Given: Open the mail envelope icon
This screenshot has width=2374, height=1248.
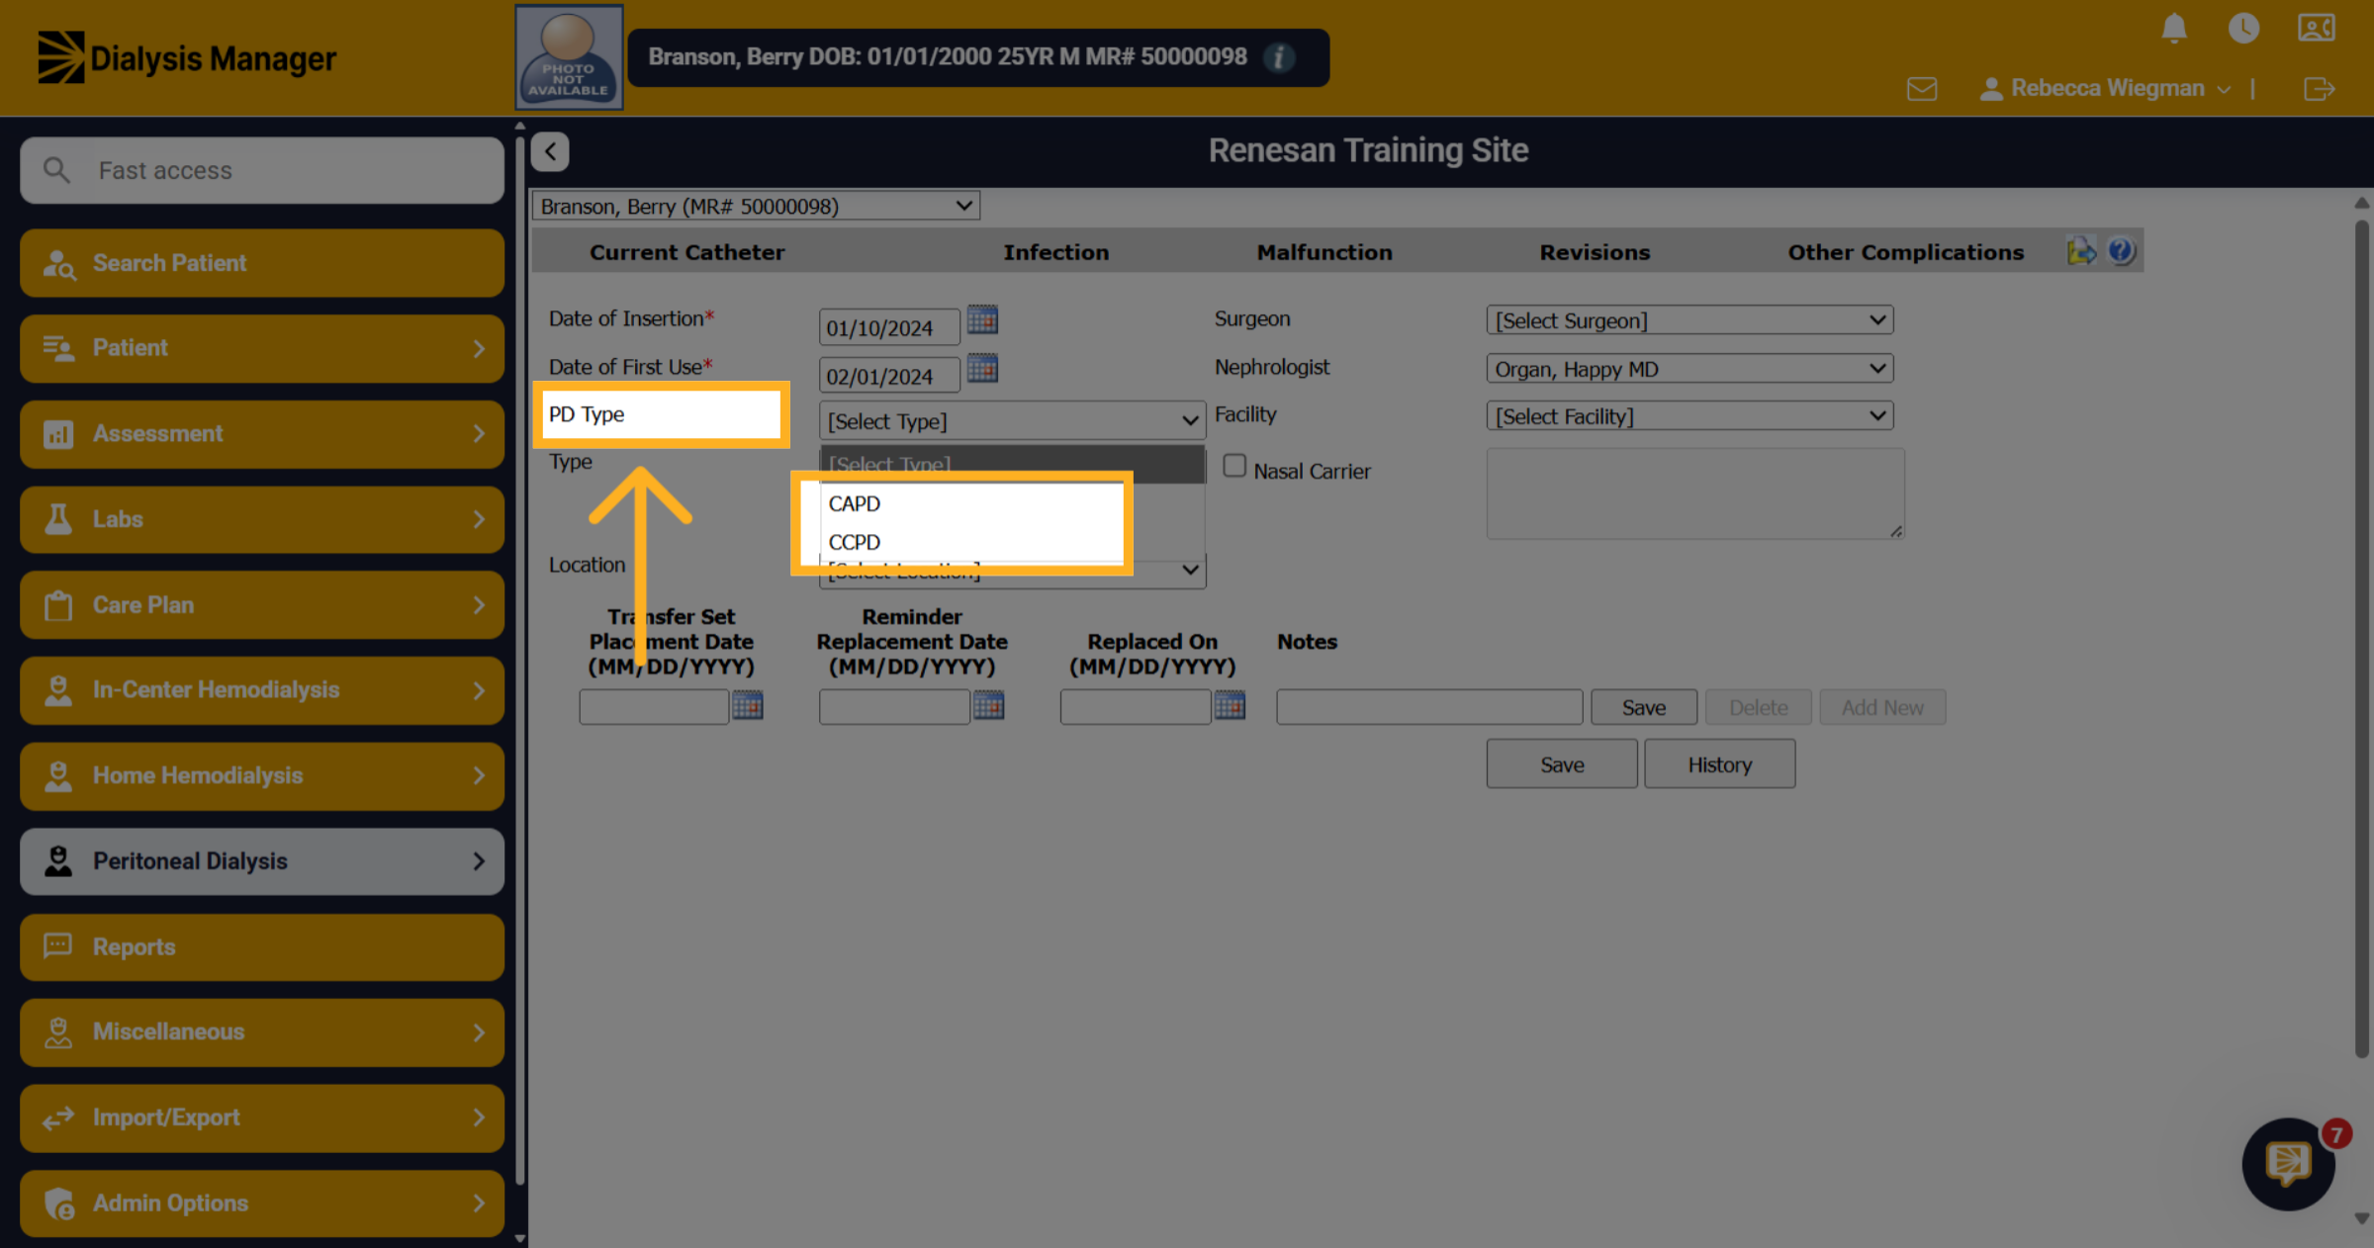Looking at the screenshot, I should tap(1921, 89).
